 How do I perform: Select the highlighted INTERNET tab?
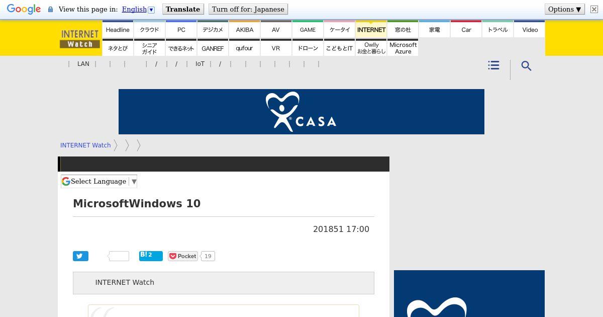click(371, 30)
